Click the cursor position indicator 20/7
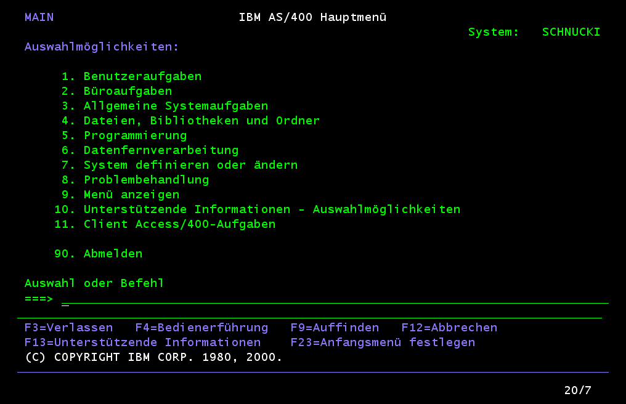Viewport: 626px width, 404px height. click(578, 390)
